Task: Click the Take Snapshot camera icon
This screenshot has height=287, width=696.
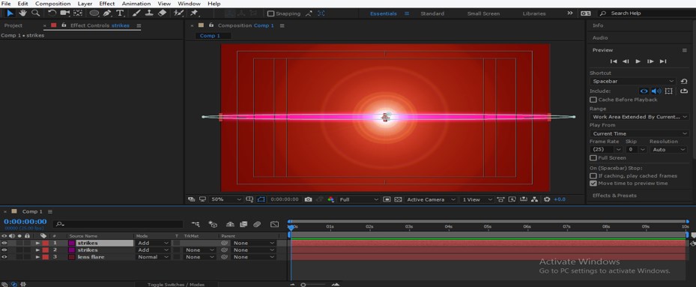Action: [x=309, y=199]
